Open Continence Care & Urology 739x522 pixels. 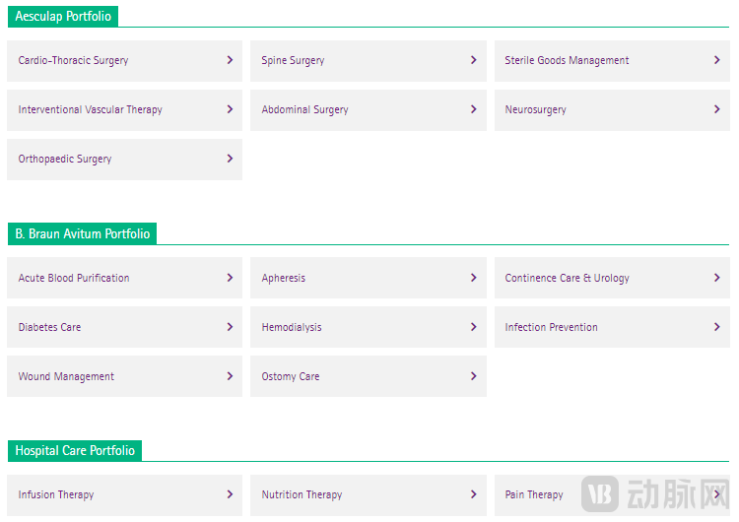567,279
